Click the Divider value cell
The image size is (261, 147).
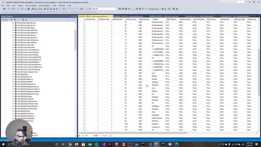point(158,79)
